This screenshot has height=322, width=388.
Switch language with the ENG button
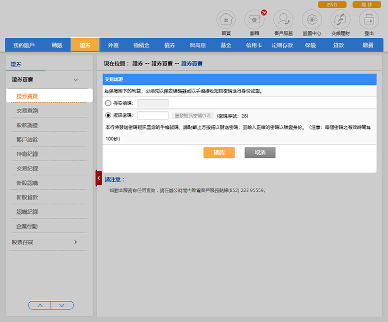332,5
